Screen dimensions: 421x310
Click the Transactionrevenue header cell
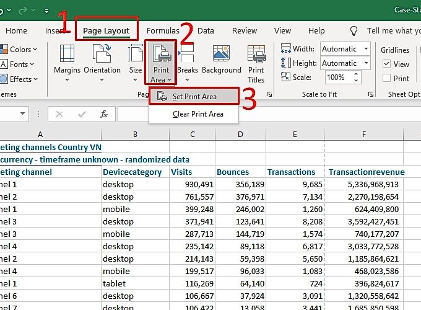coord(364,172)
